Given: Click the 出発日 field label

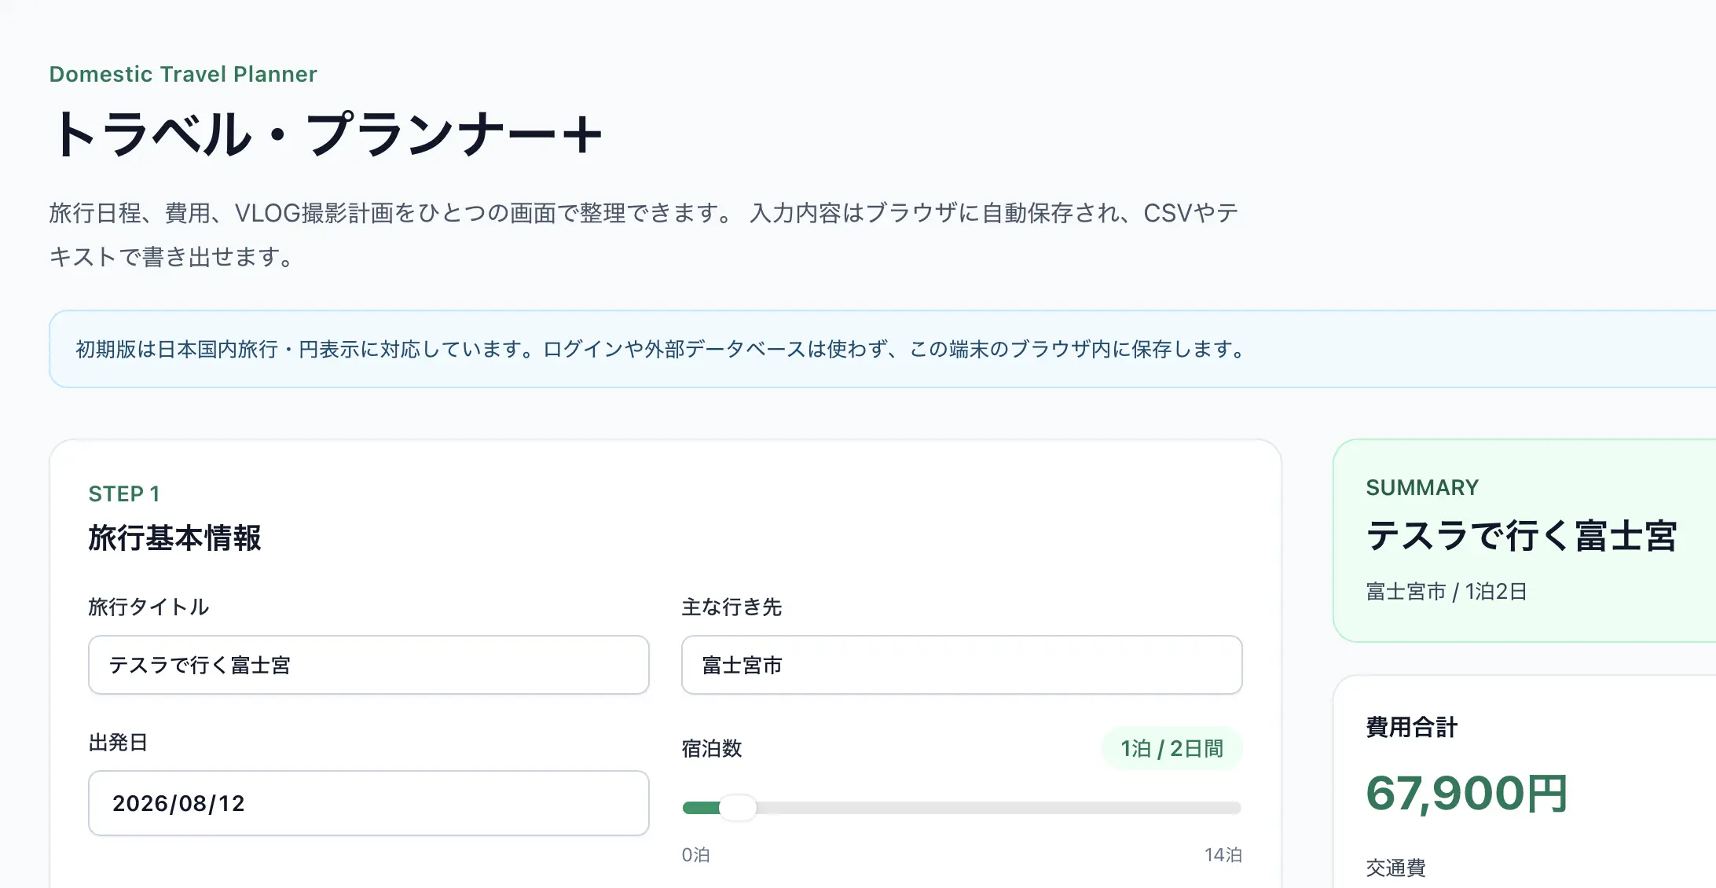Looking at the screenshot, I should [118, 743].
